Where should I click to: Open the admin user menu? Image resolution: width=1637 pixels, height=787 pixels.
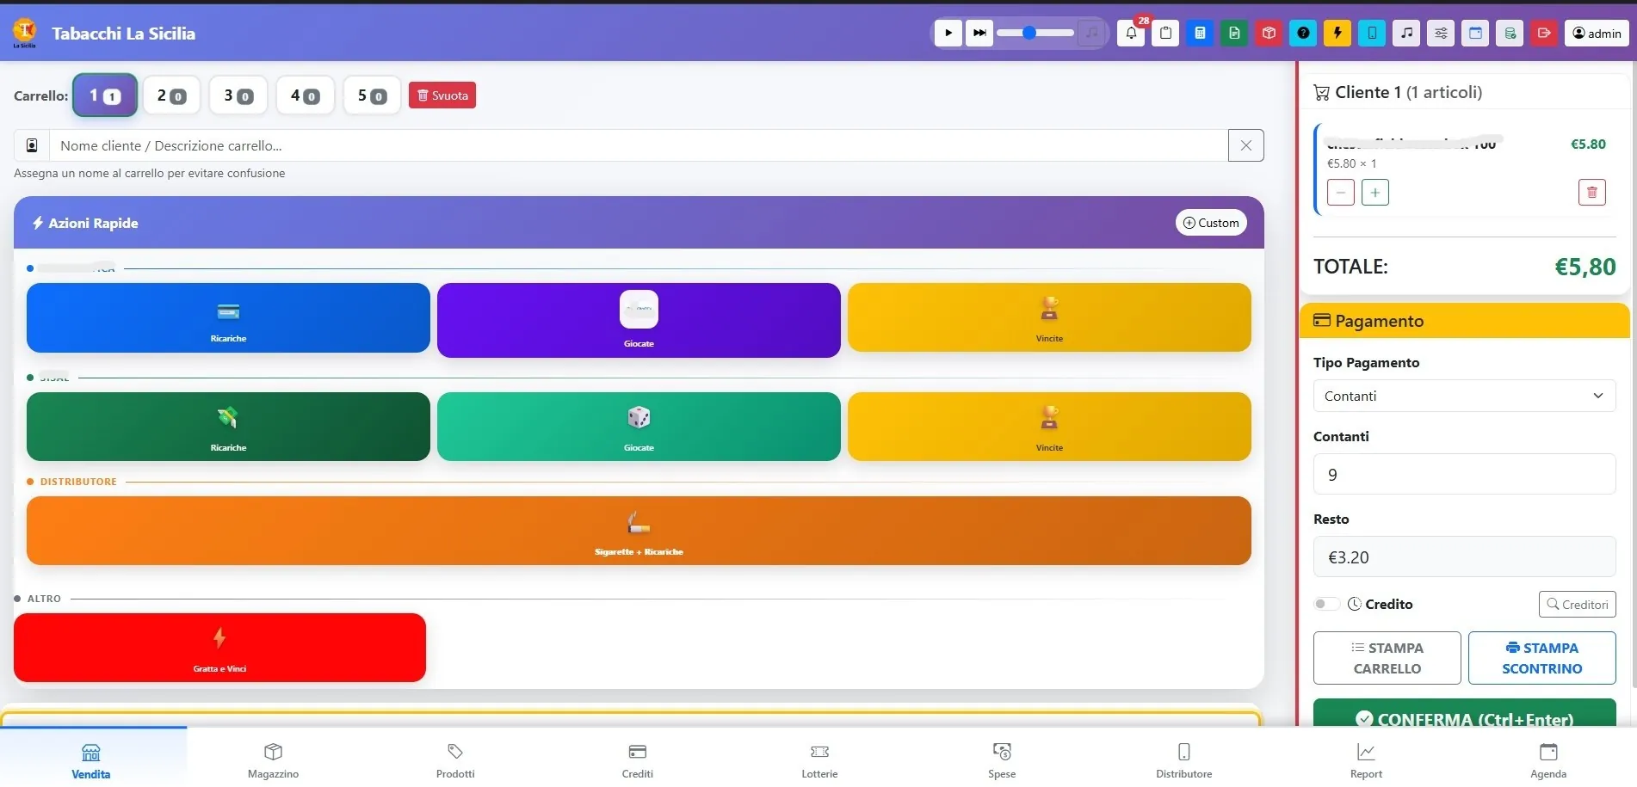(1597, 34)
